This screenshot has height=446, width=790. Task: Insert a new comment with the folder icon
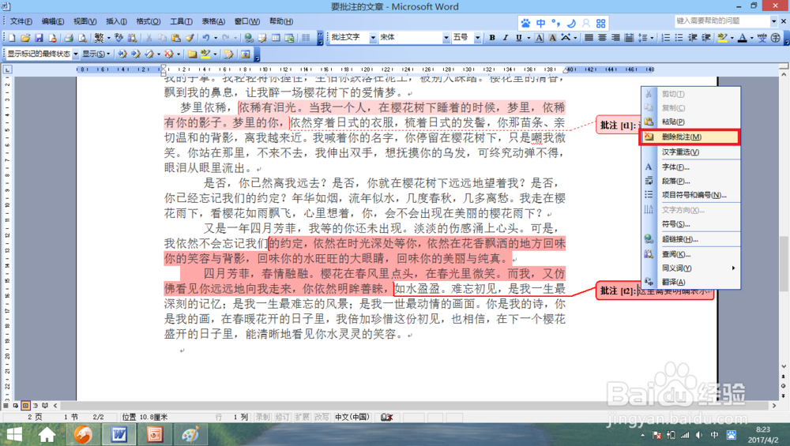(x=192, y=54)
